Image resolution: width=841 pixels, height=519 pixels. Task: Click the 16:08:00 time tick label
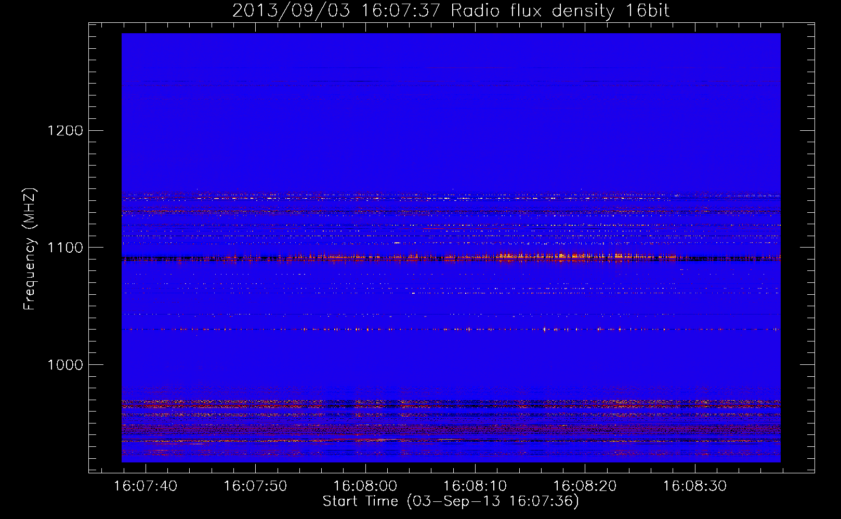pos(365,486)
